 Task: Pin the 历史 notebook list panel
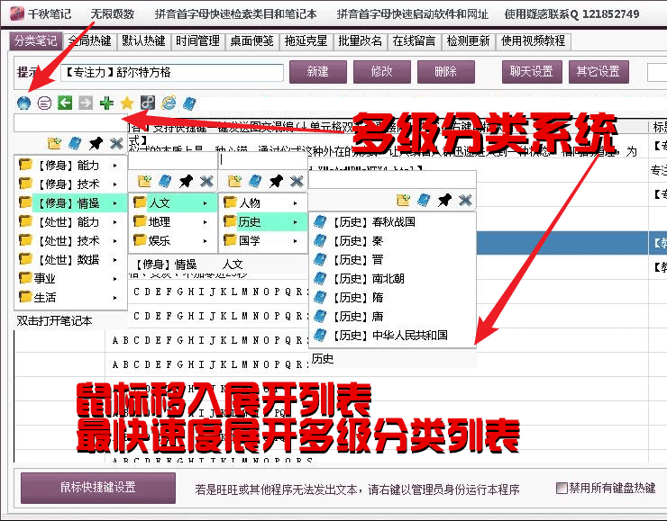(x=444, y=200)
